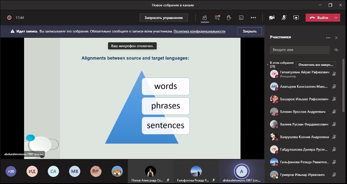Screen dimensions: 347x184
Task: Raise hand using the hand icon
Action: click(229, 18)
